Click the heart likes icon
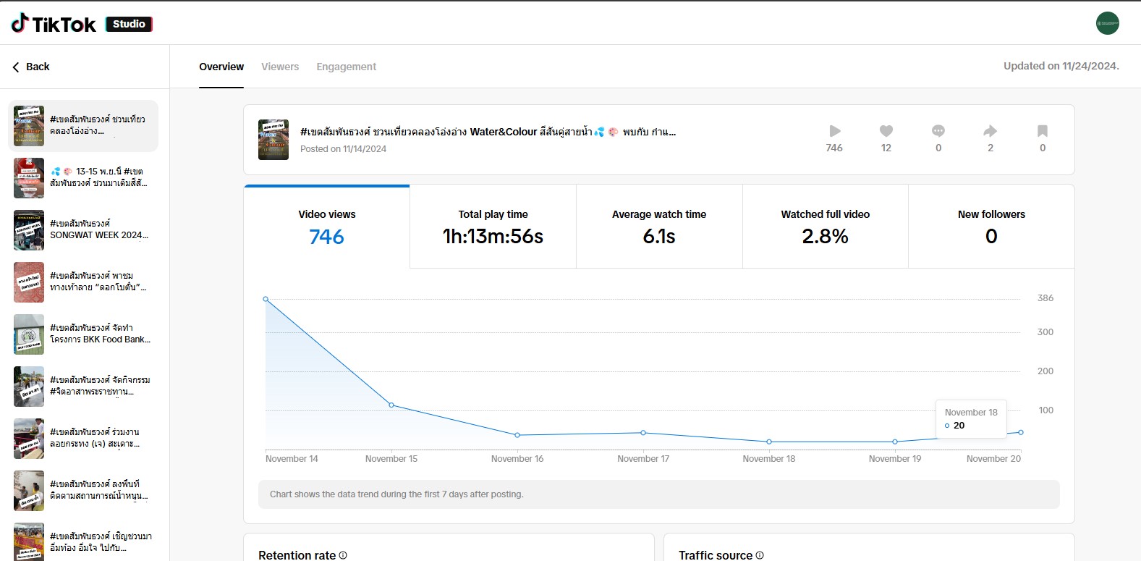Viewport: 1141px width, 561px height. click(886, 131)
